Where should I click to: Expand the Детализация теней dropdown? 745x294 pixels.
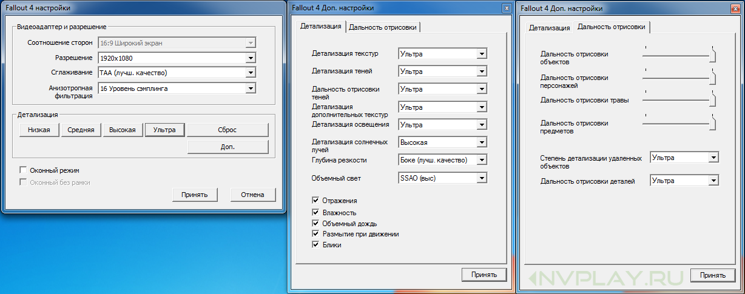coord(443,71)
